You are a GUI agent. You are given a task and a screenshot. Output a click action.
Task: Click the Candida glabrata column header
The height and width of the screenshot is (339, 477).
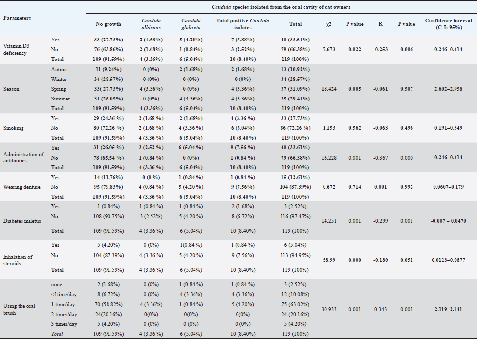[x=191, y=24]
